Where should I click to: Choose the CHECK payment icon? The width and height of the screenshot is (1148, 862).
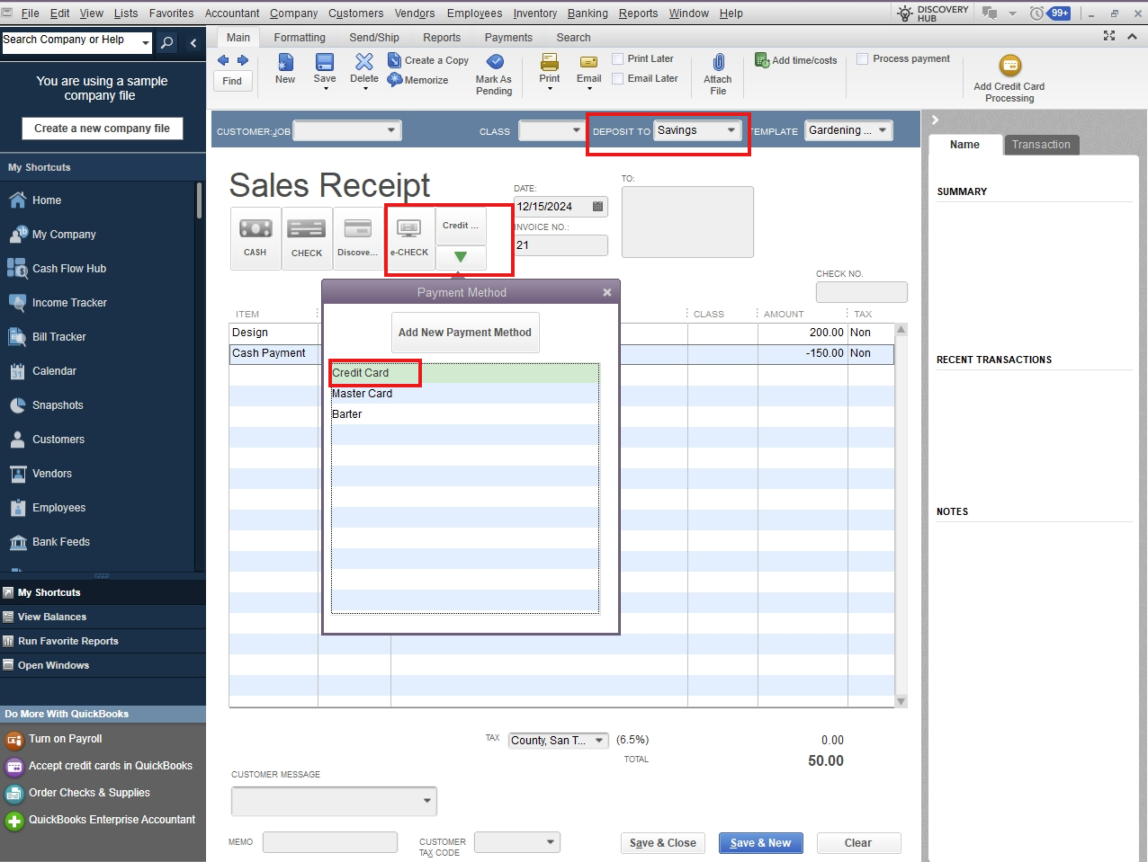coord(307,238)
